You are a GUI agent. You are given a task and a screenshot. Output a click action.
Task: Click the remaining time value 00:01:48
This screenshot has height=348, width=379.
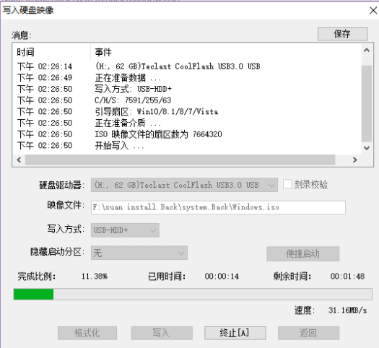click(x=347, y=277)
